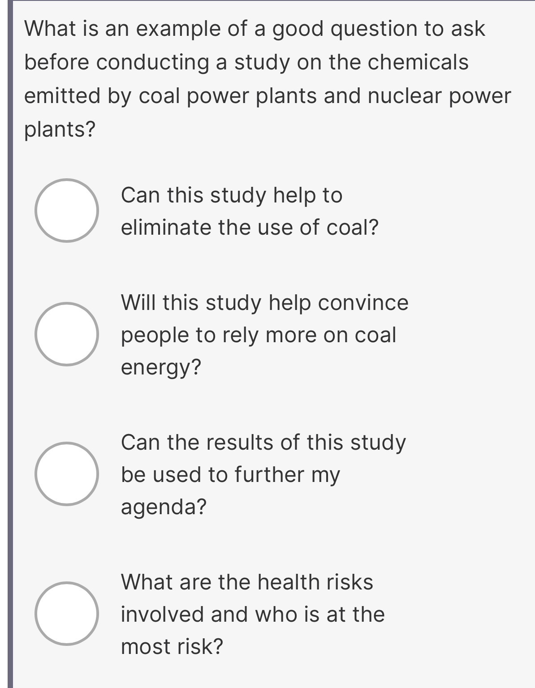Select the radio button for health risks option

[x=67, y=614]
